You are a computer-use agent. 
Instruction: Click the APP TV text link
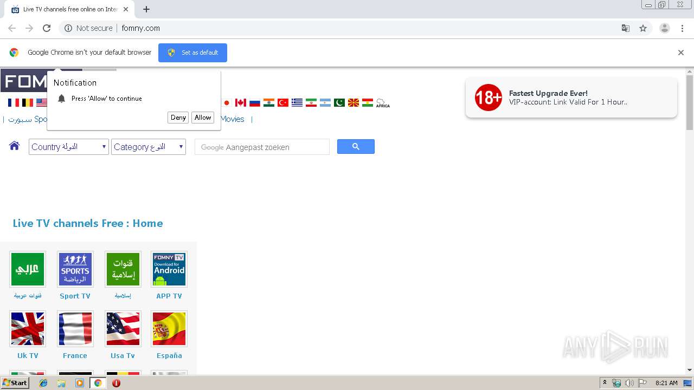(x=169, y=296)
